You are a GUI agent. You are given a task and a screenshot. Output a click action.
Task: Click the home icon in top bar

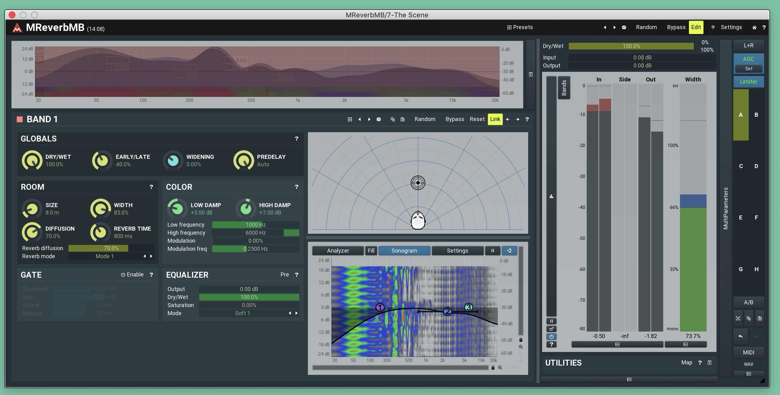tap(754, 28)
